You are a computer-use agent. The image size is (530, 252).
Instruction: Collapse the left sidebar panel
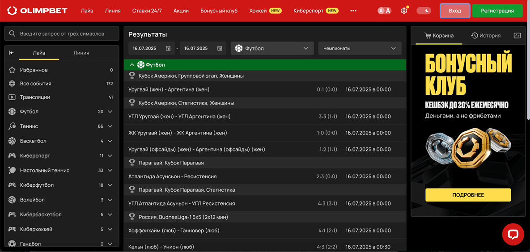[12, 53]
